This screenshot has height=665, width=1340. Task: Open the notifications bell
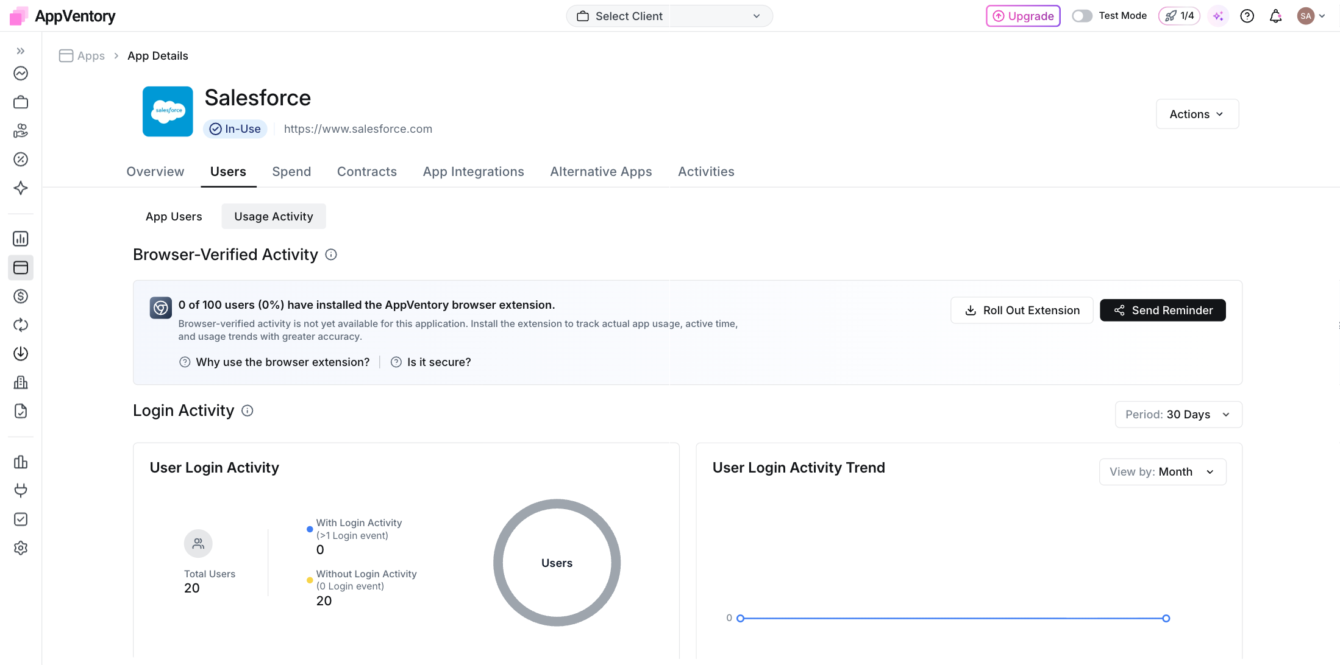click(x=1276, y=16)
